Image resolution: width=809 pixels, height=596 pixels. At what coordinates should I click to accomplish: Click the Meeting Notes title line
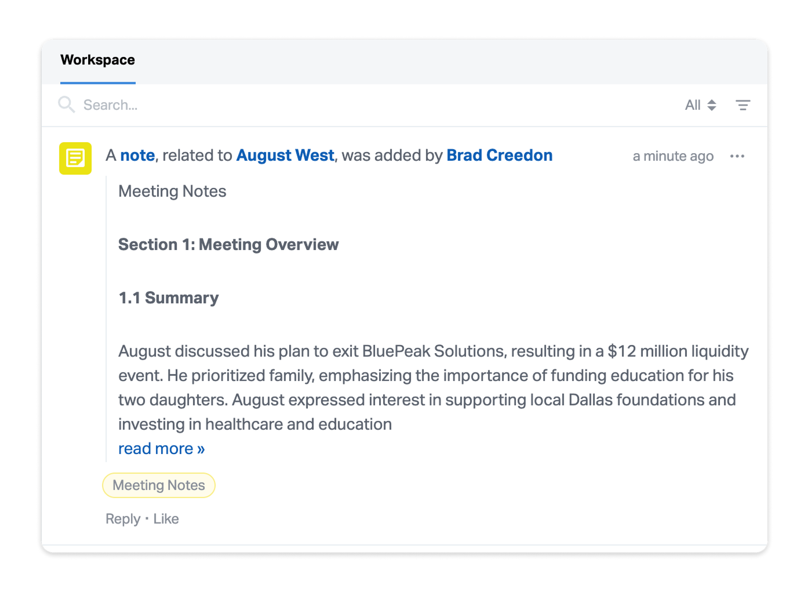coord(172,191)
